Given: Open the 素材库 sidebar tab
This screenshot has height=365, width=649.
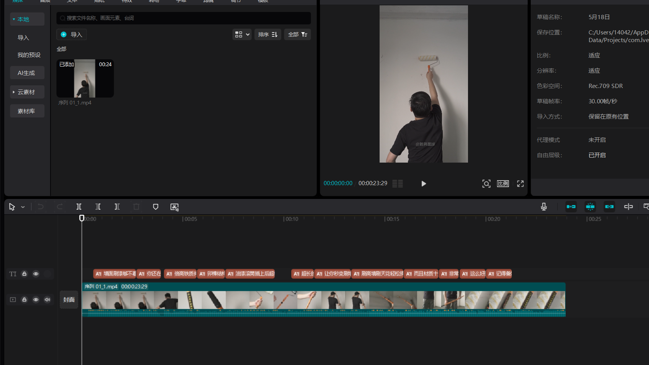Looking at the screenshot, I should tap(27, 111).
